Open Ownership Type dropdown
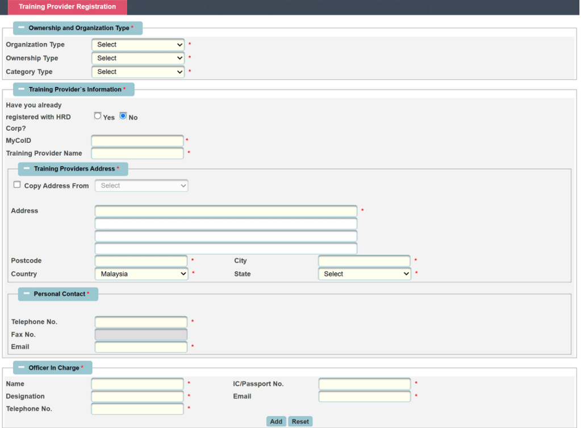 click(x=138, y=58)
